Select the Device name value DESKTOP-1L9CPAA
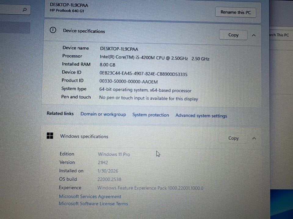This screenshot has width=293, height=219. tap(119, 49)
